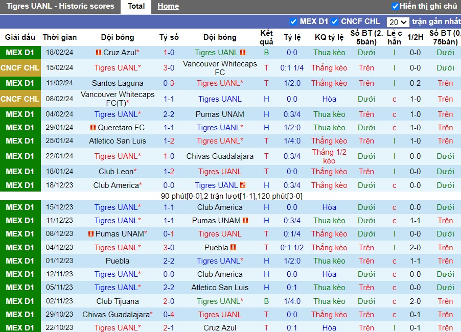Click the Lẻ chẵn column header

(394, 37)
